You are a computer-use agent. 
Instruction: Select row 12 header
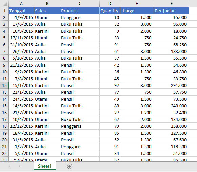click(4, 85)
